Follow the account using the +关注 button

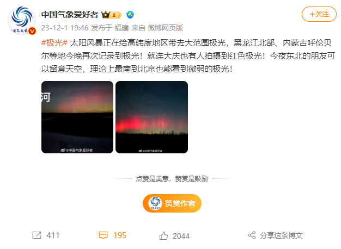click(319, 14)
